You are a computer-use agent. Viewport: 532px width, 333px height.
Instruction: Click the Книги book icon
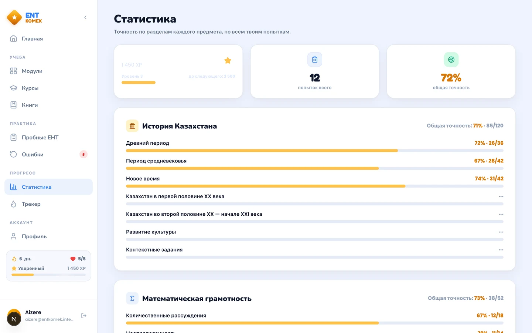click(x=14, y=105)
